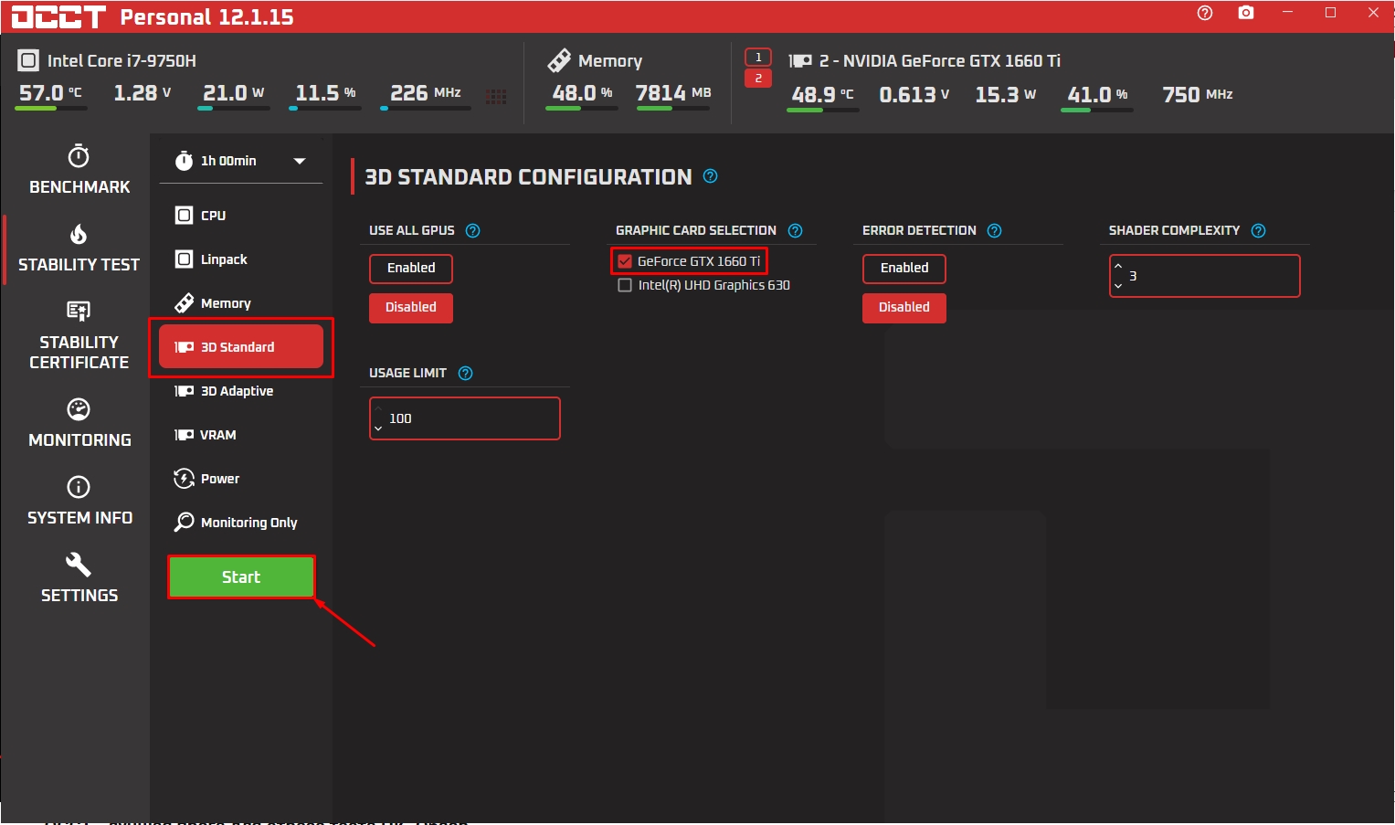Click the Monitoring gauge icon
Screen dimensions: 1395x825
79,408
